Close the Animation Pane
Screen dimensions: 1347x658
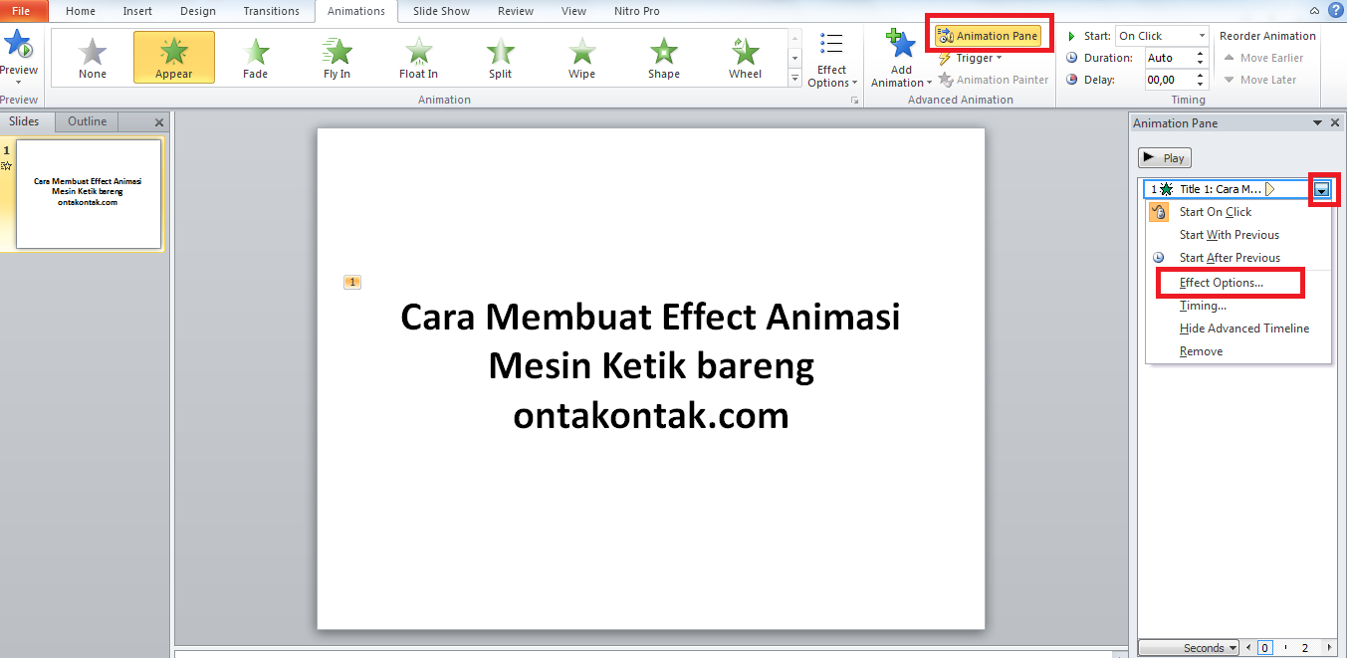1335,122
